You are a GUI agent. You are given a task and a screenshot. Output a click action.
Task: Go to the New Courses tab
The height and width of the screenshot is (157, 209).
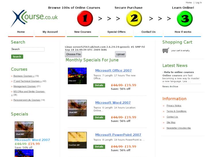click(83, 32)
